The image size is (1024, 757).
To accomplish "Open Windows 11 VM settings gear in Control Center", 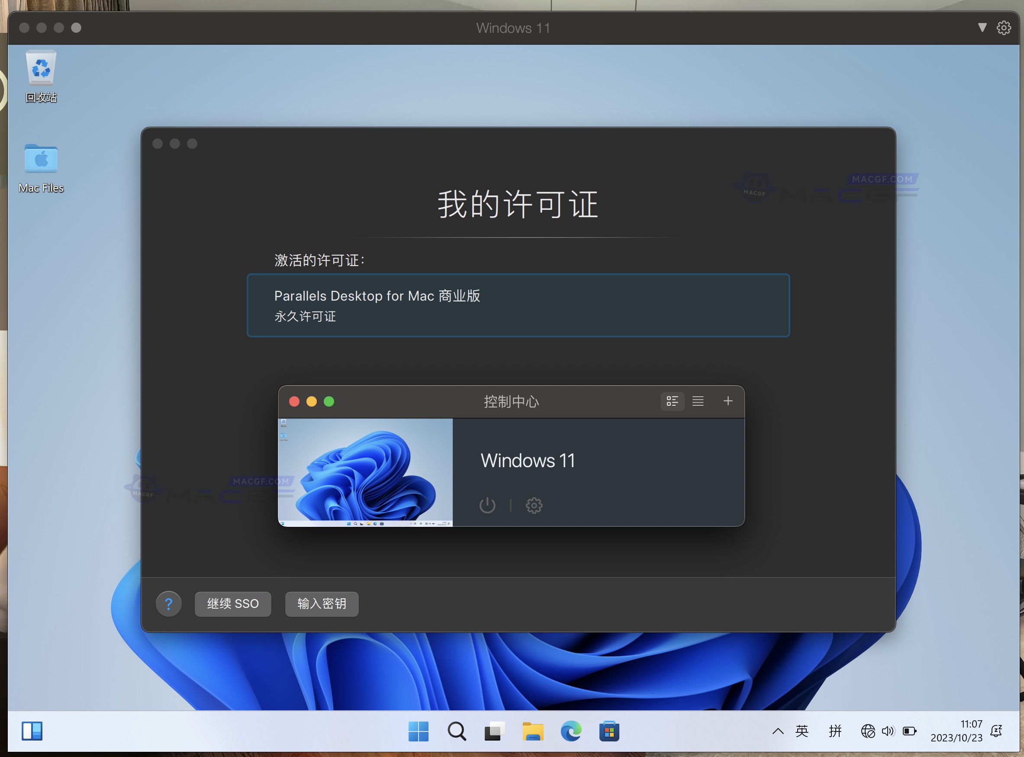I will [534, 505].
